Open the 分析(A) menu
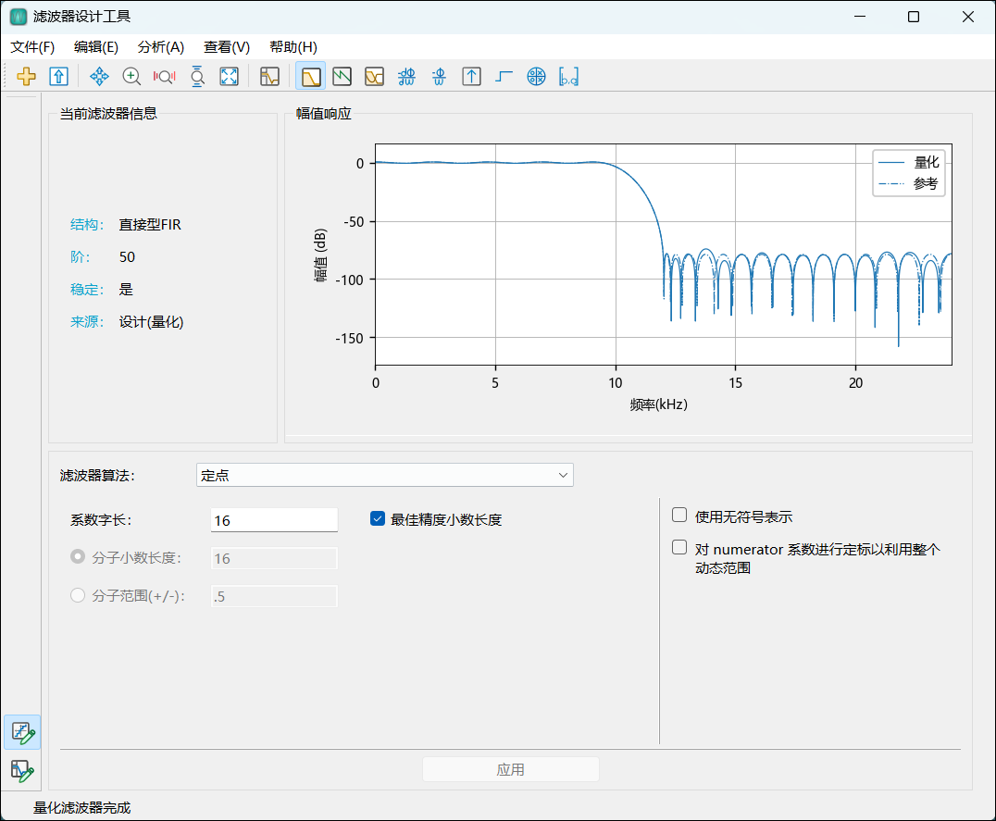 [161, 47]
